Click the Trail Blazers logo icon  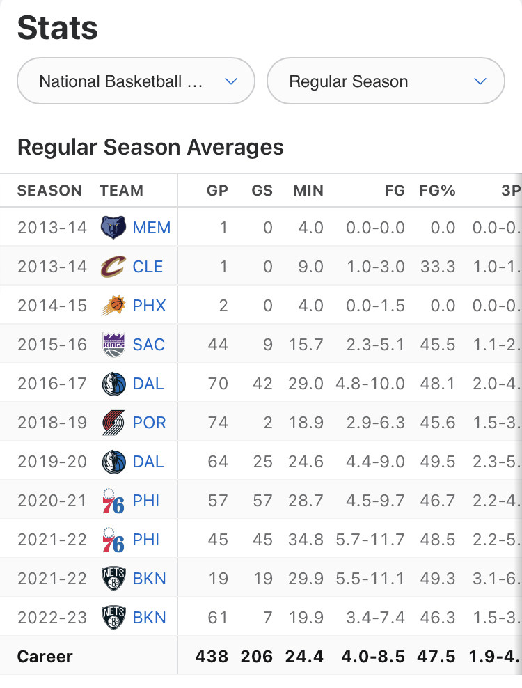click(113, 423)
